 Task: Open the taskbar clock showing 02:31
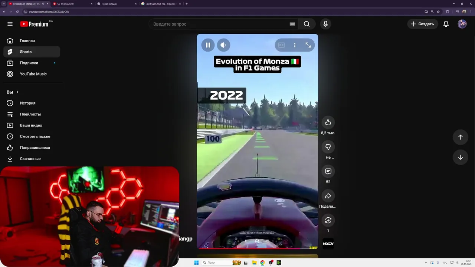pos(466,263)
